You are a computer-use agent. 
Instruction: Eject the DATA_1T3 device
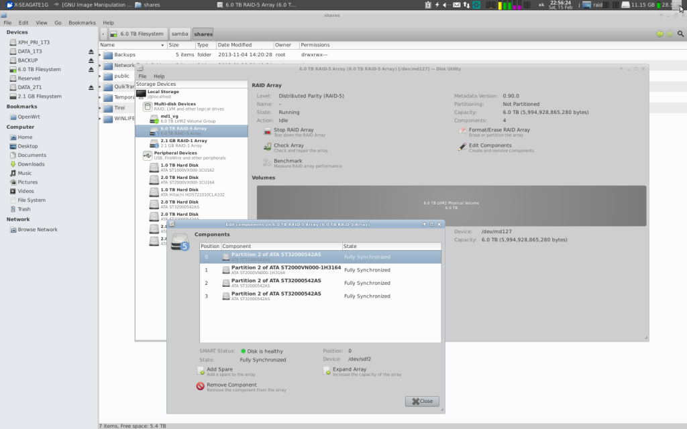coord(91,51)
